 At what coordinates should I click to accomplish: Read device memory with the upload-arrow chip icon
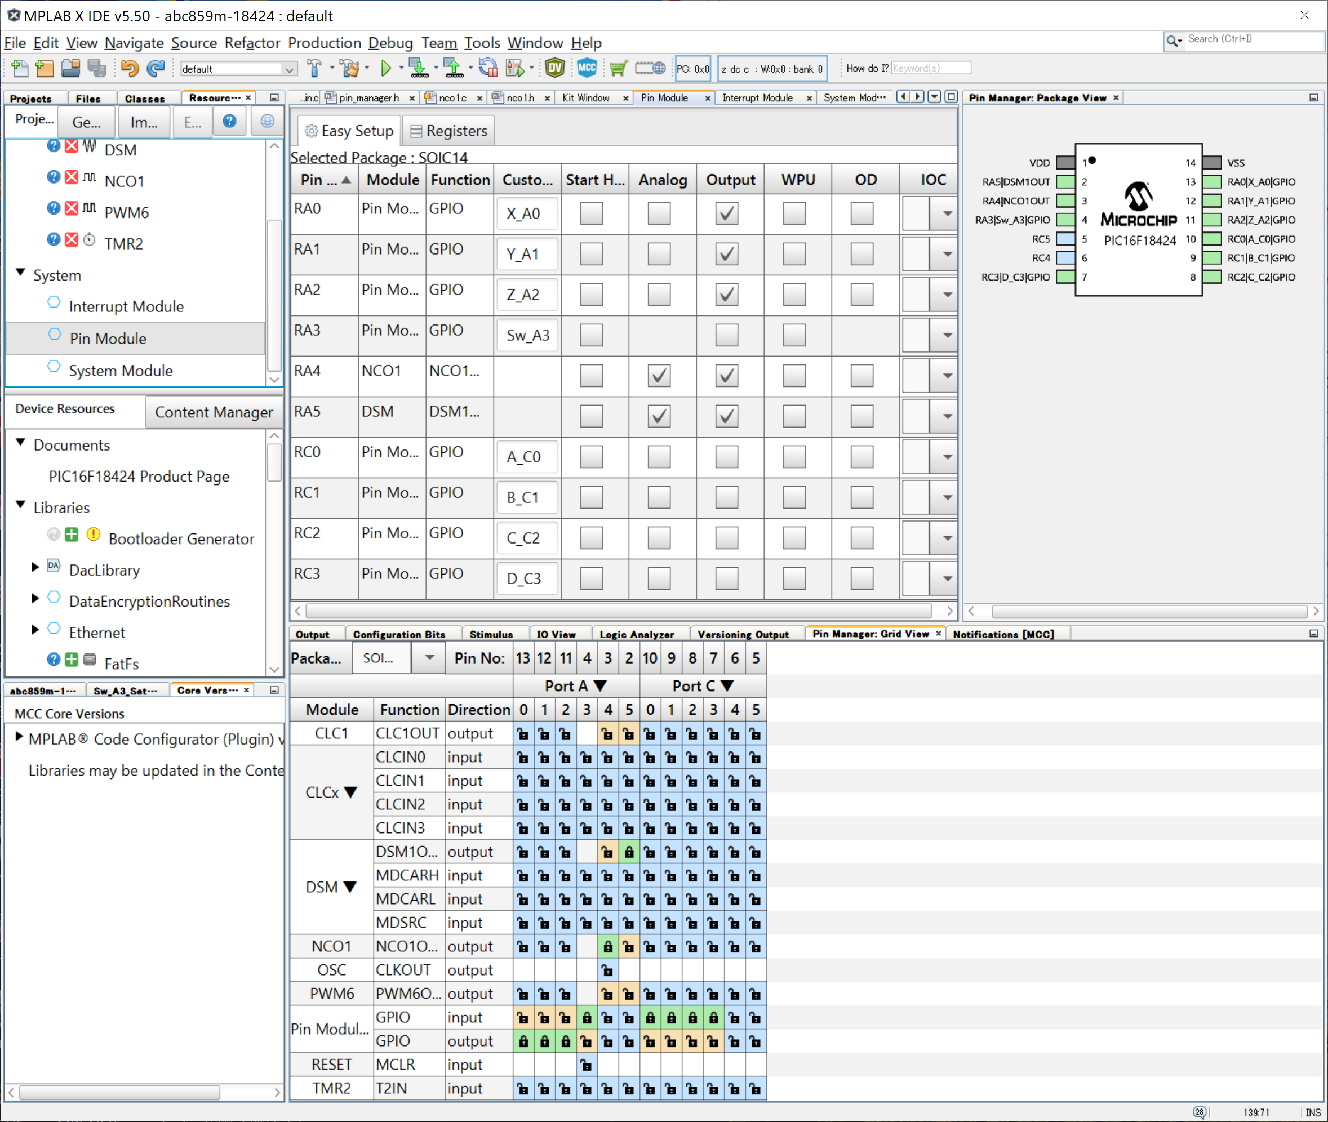[453, 68]
